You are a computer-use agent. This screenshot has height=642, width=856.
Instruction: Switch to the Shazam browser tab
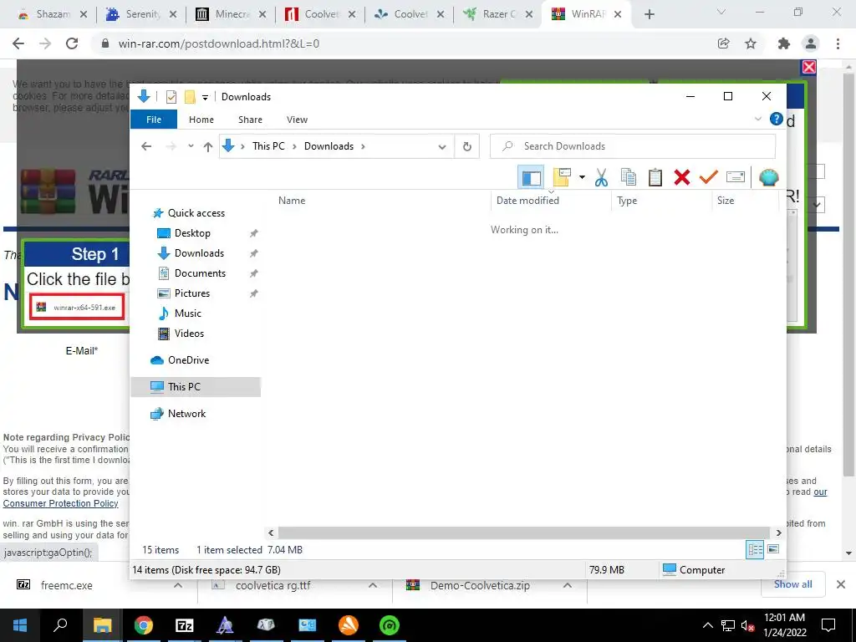53,14
